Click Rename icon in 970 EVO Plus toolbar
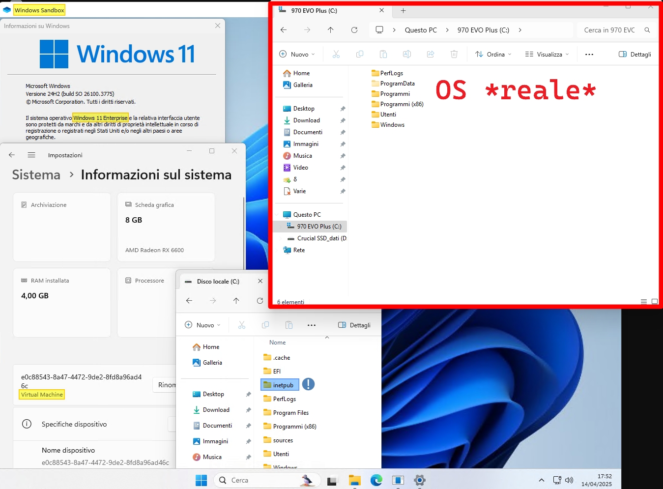This screenshot has width=663, height=489. 407,54
